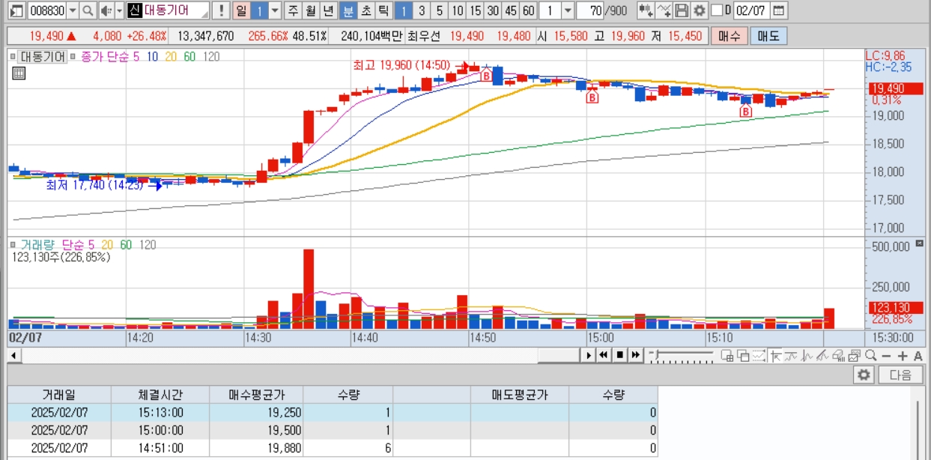This screenshot has width=931, height=460.
Task: Click the crosshair cursor tool icon
Action: point(775,356)
